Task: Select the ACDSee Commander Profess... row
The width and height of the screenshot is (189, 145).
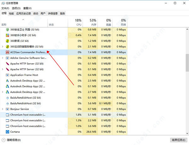Action: (x=64, y=52)
